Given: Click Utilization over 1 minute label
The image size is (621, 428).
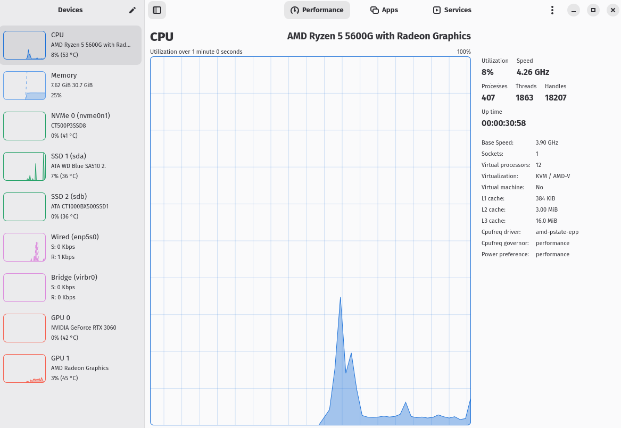Looking at the screenshot, I should coord(196,52).
